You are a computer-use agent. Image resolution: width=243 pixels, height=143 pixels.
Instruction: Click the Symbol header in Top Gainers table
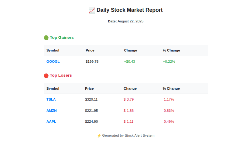point(53,50)
